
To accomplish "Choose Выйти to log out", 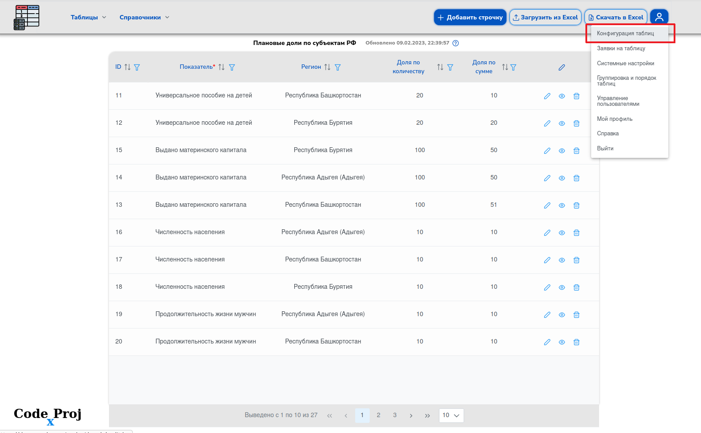I will tap(630, 149).
